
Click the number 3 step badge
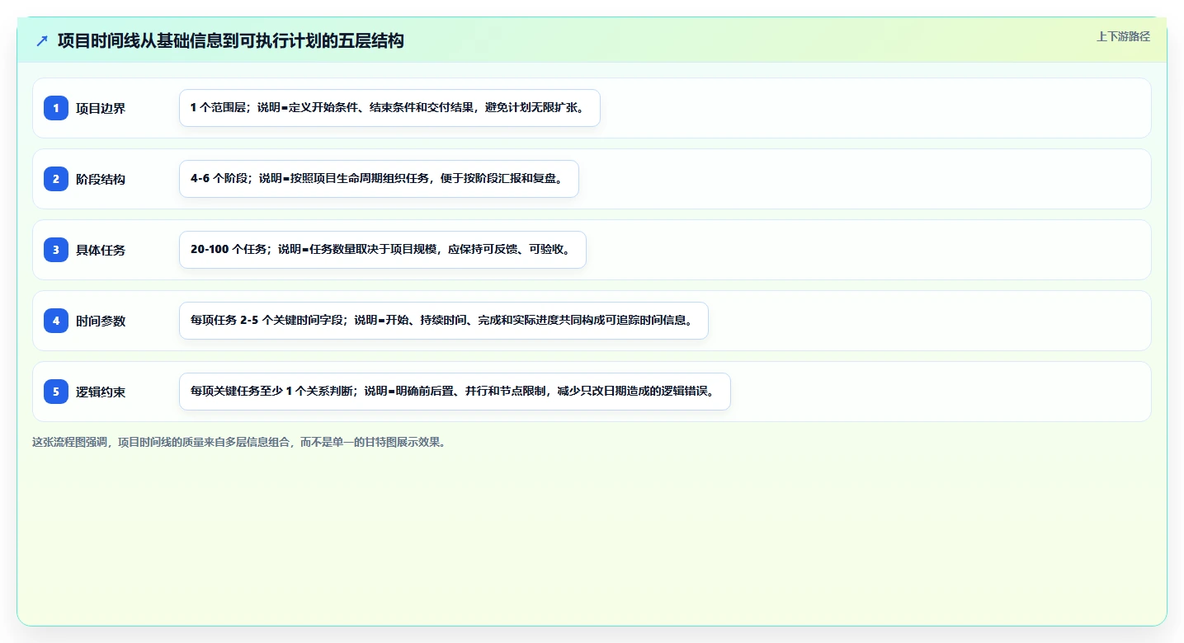[x=56, y=250]
